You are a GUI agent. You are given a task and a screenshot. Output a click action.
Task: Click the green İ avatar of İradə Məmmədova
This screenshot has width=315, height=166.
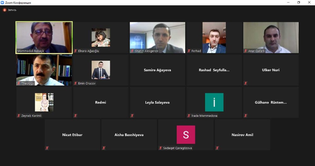tap(214, 102)
